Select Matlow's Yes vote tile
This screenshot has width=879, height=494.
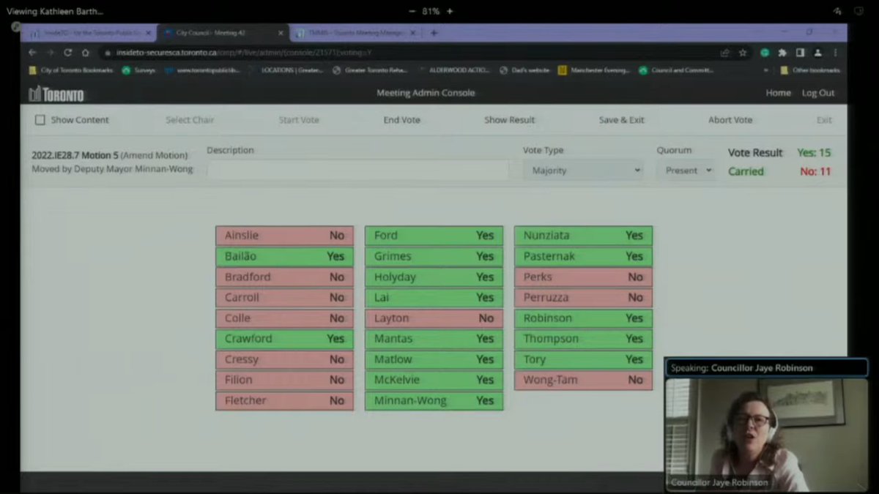(434, 359)
